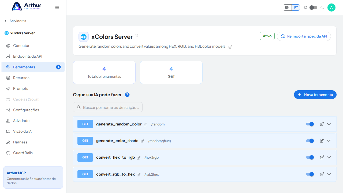Edit the xColors Server name with the pencil icon

pos(136,36)
